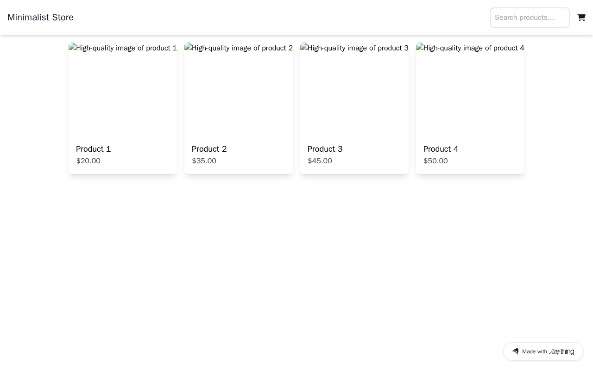Viewport: 593px width, 370px height.
Task: Click the $20.00 price label
Action: [x=88, y=161]
